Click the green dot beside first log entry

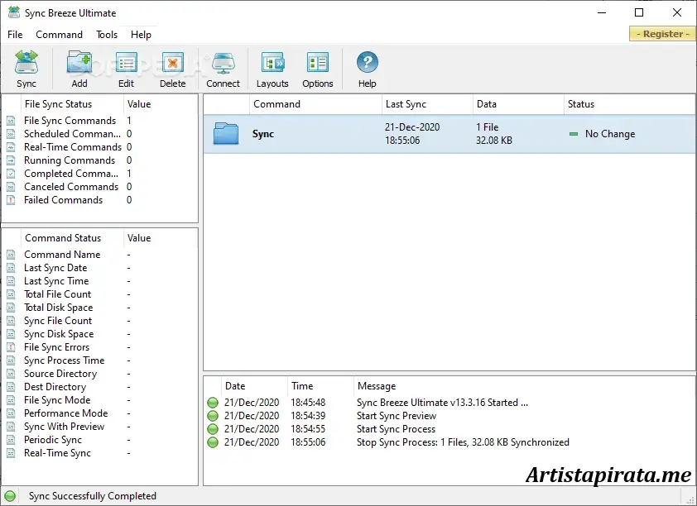(x=214, y=403)
